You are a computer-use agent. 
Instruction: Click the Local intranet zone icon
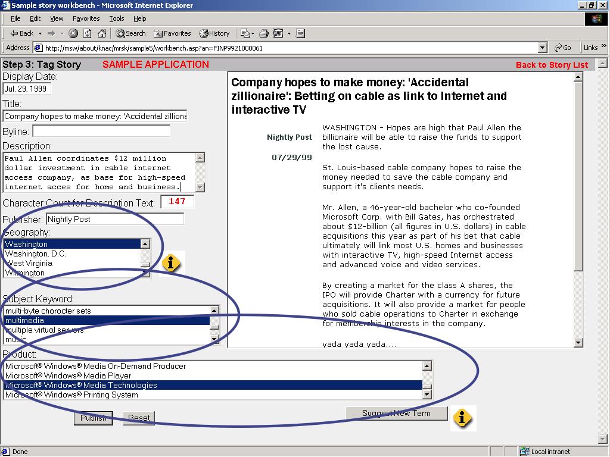coord(525,452)
